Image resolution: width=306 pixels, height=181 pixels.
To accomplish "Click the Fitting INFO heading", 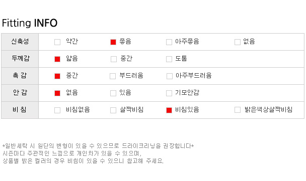I will pyautogui.click(x=30, y=23).
